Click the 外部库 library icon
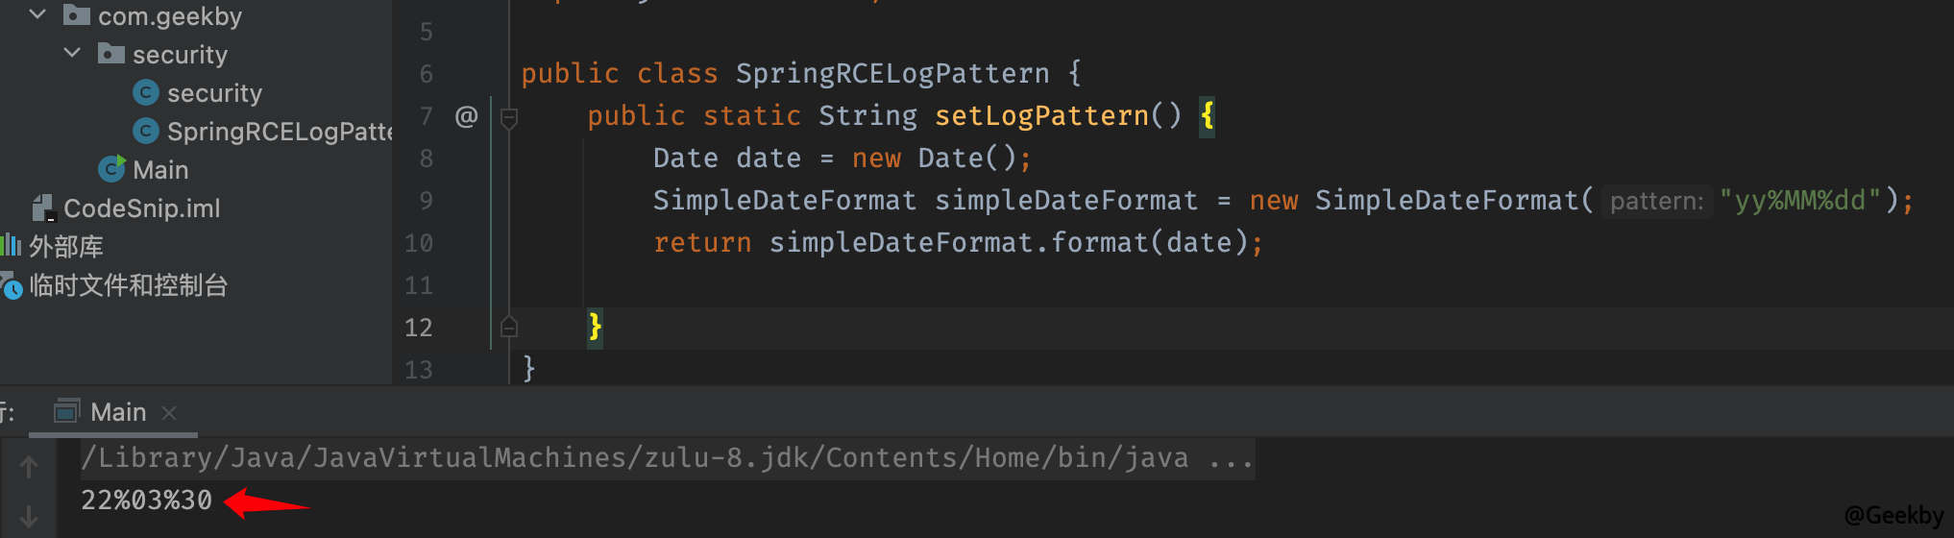1954x538 pixels. pyautogui.click(x=11, y=246)
